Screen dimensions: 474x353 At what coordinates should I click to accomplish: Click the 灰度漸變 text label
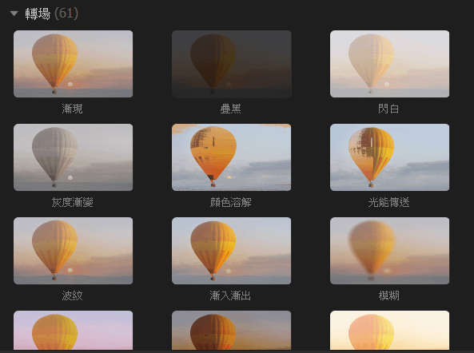(x=72, y=202)
